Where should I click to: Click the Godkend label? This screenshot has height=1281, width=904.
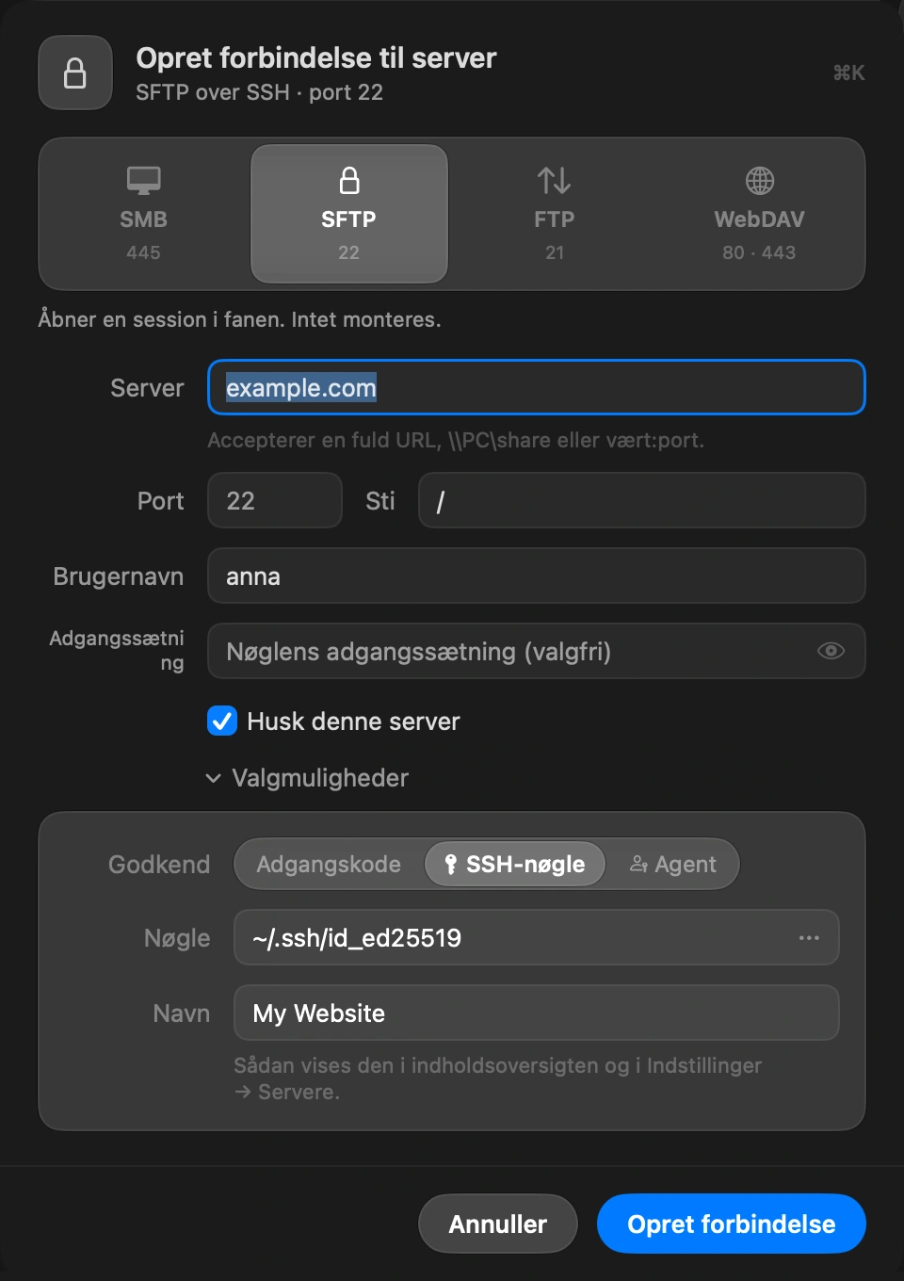pyautogui.click(x=159, y=864)
